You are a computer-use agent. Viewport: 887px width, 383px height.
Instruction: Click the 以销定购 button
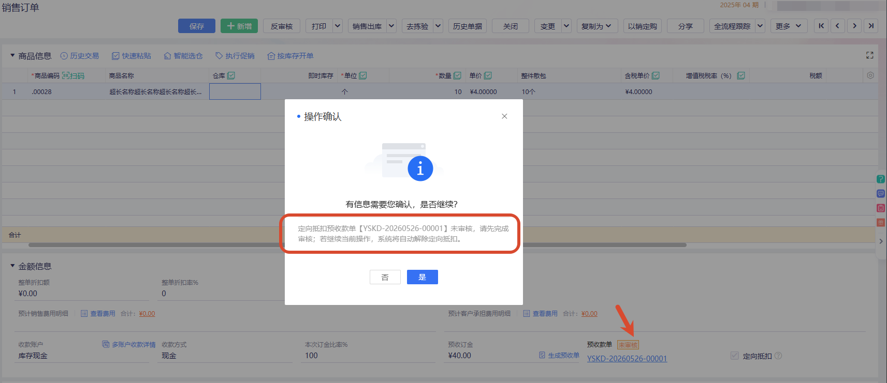(x=643, y=26)
